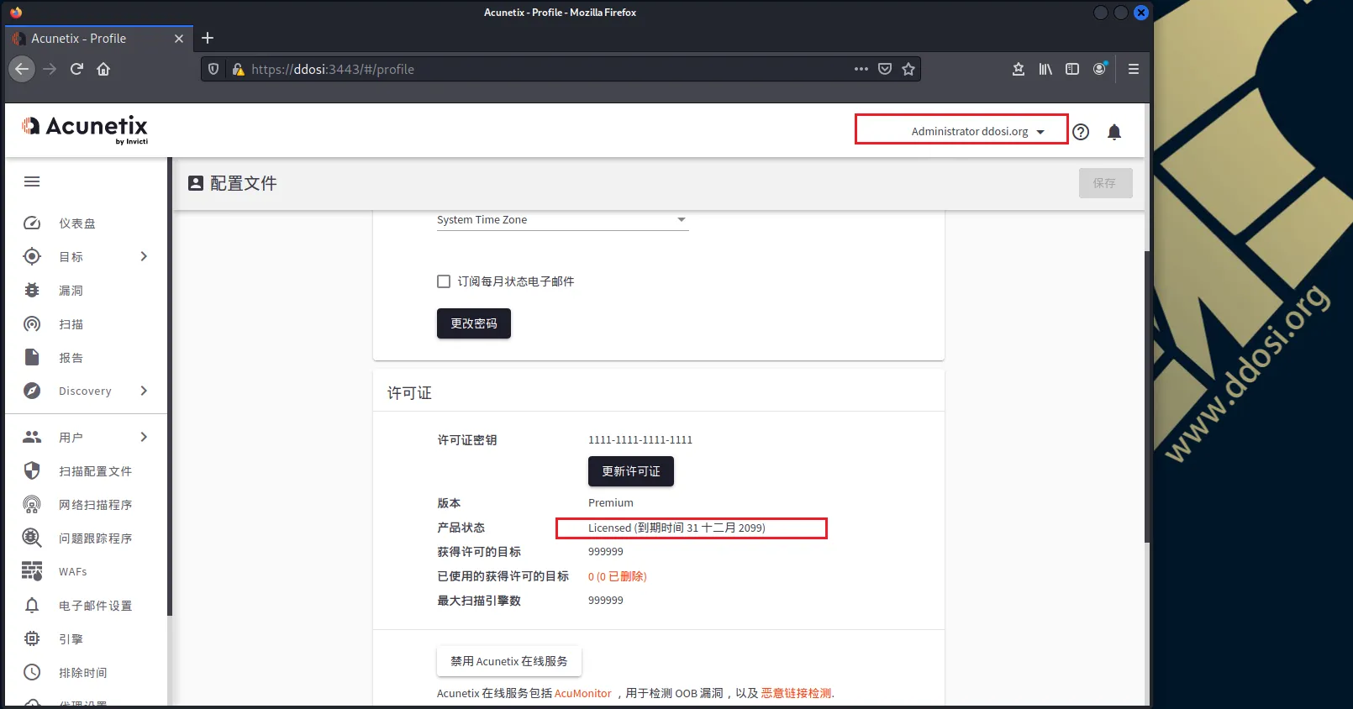Click the page vertical scrollbar
The height and width of the screenshot is (709, 1353).
pyautogui.click(x=1148, y=395)
